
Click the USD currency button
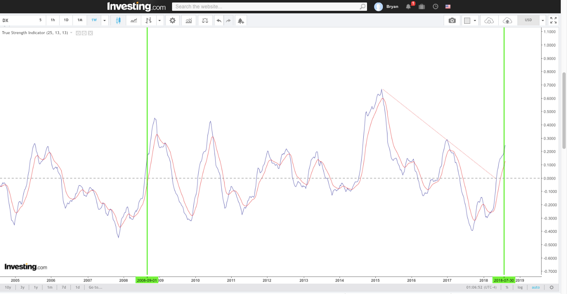pos(528,20)
